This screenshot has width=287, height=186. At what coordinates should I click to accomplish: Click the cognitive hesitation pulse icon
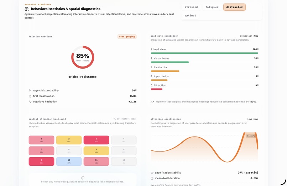coord(30,102)
